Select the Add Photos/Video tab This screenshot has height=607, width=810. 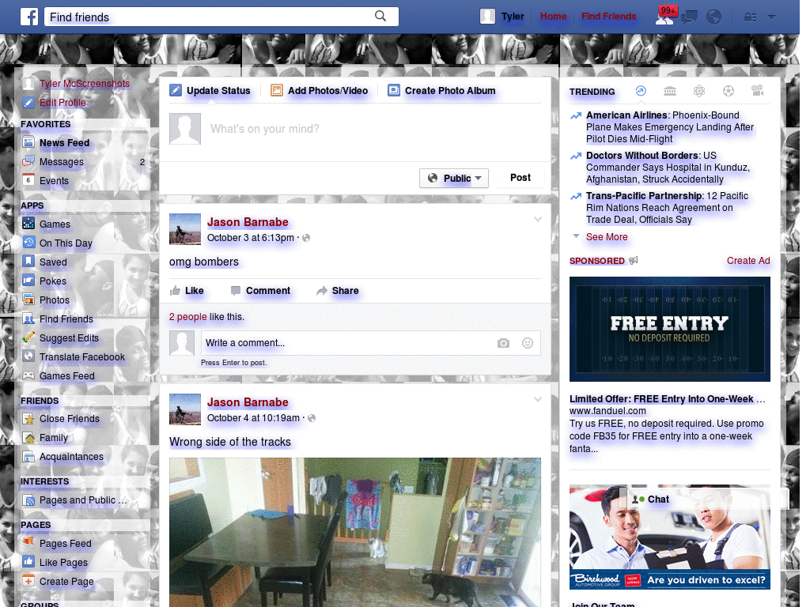[x=320, y=91]
